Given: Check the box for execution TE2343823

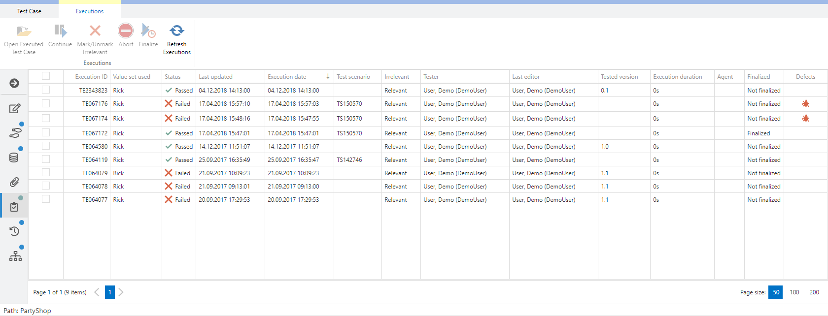Looking at the screenshot, I should point(46,90).
